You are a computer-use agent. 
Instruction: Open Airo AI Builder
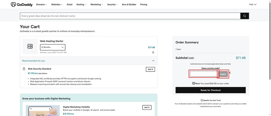pos(129,5)
